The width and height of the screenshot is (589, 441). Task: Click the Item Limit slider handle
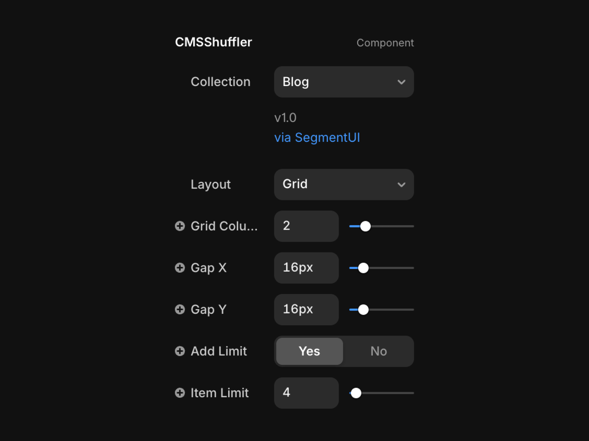point(356,393)
